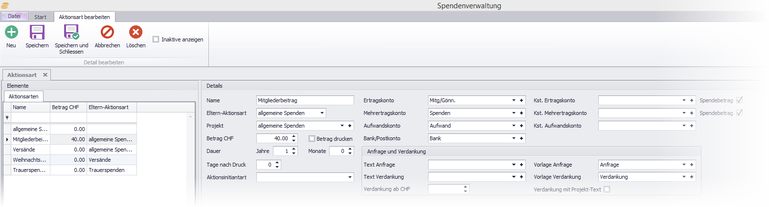Toggle Betrag drucken checkbox

312,139
